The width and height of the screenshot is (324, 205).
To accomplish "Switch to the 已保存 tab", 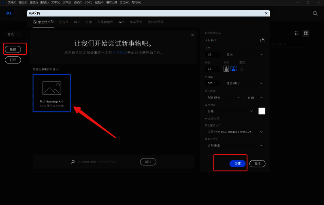I will click(x=64, y=22).
